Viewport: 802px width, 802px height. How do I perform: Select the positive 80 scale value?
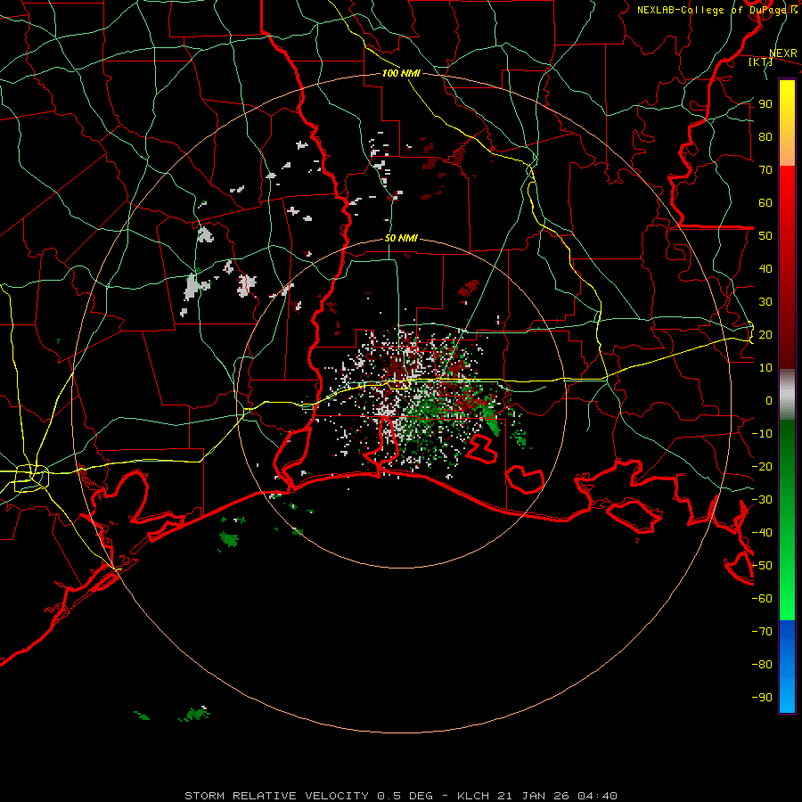click(x=765, y=136)
